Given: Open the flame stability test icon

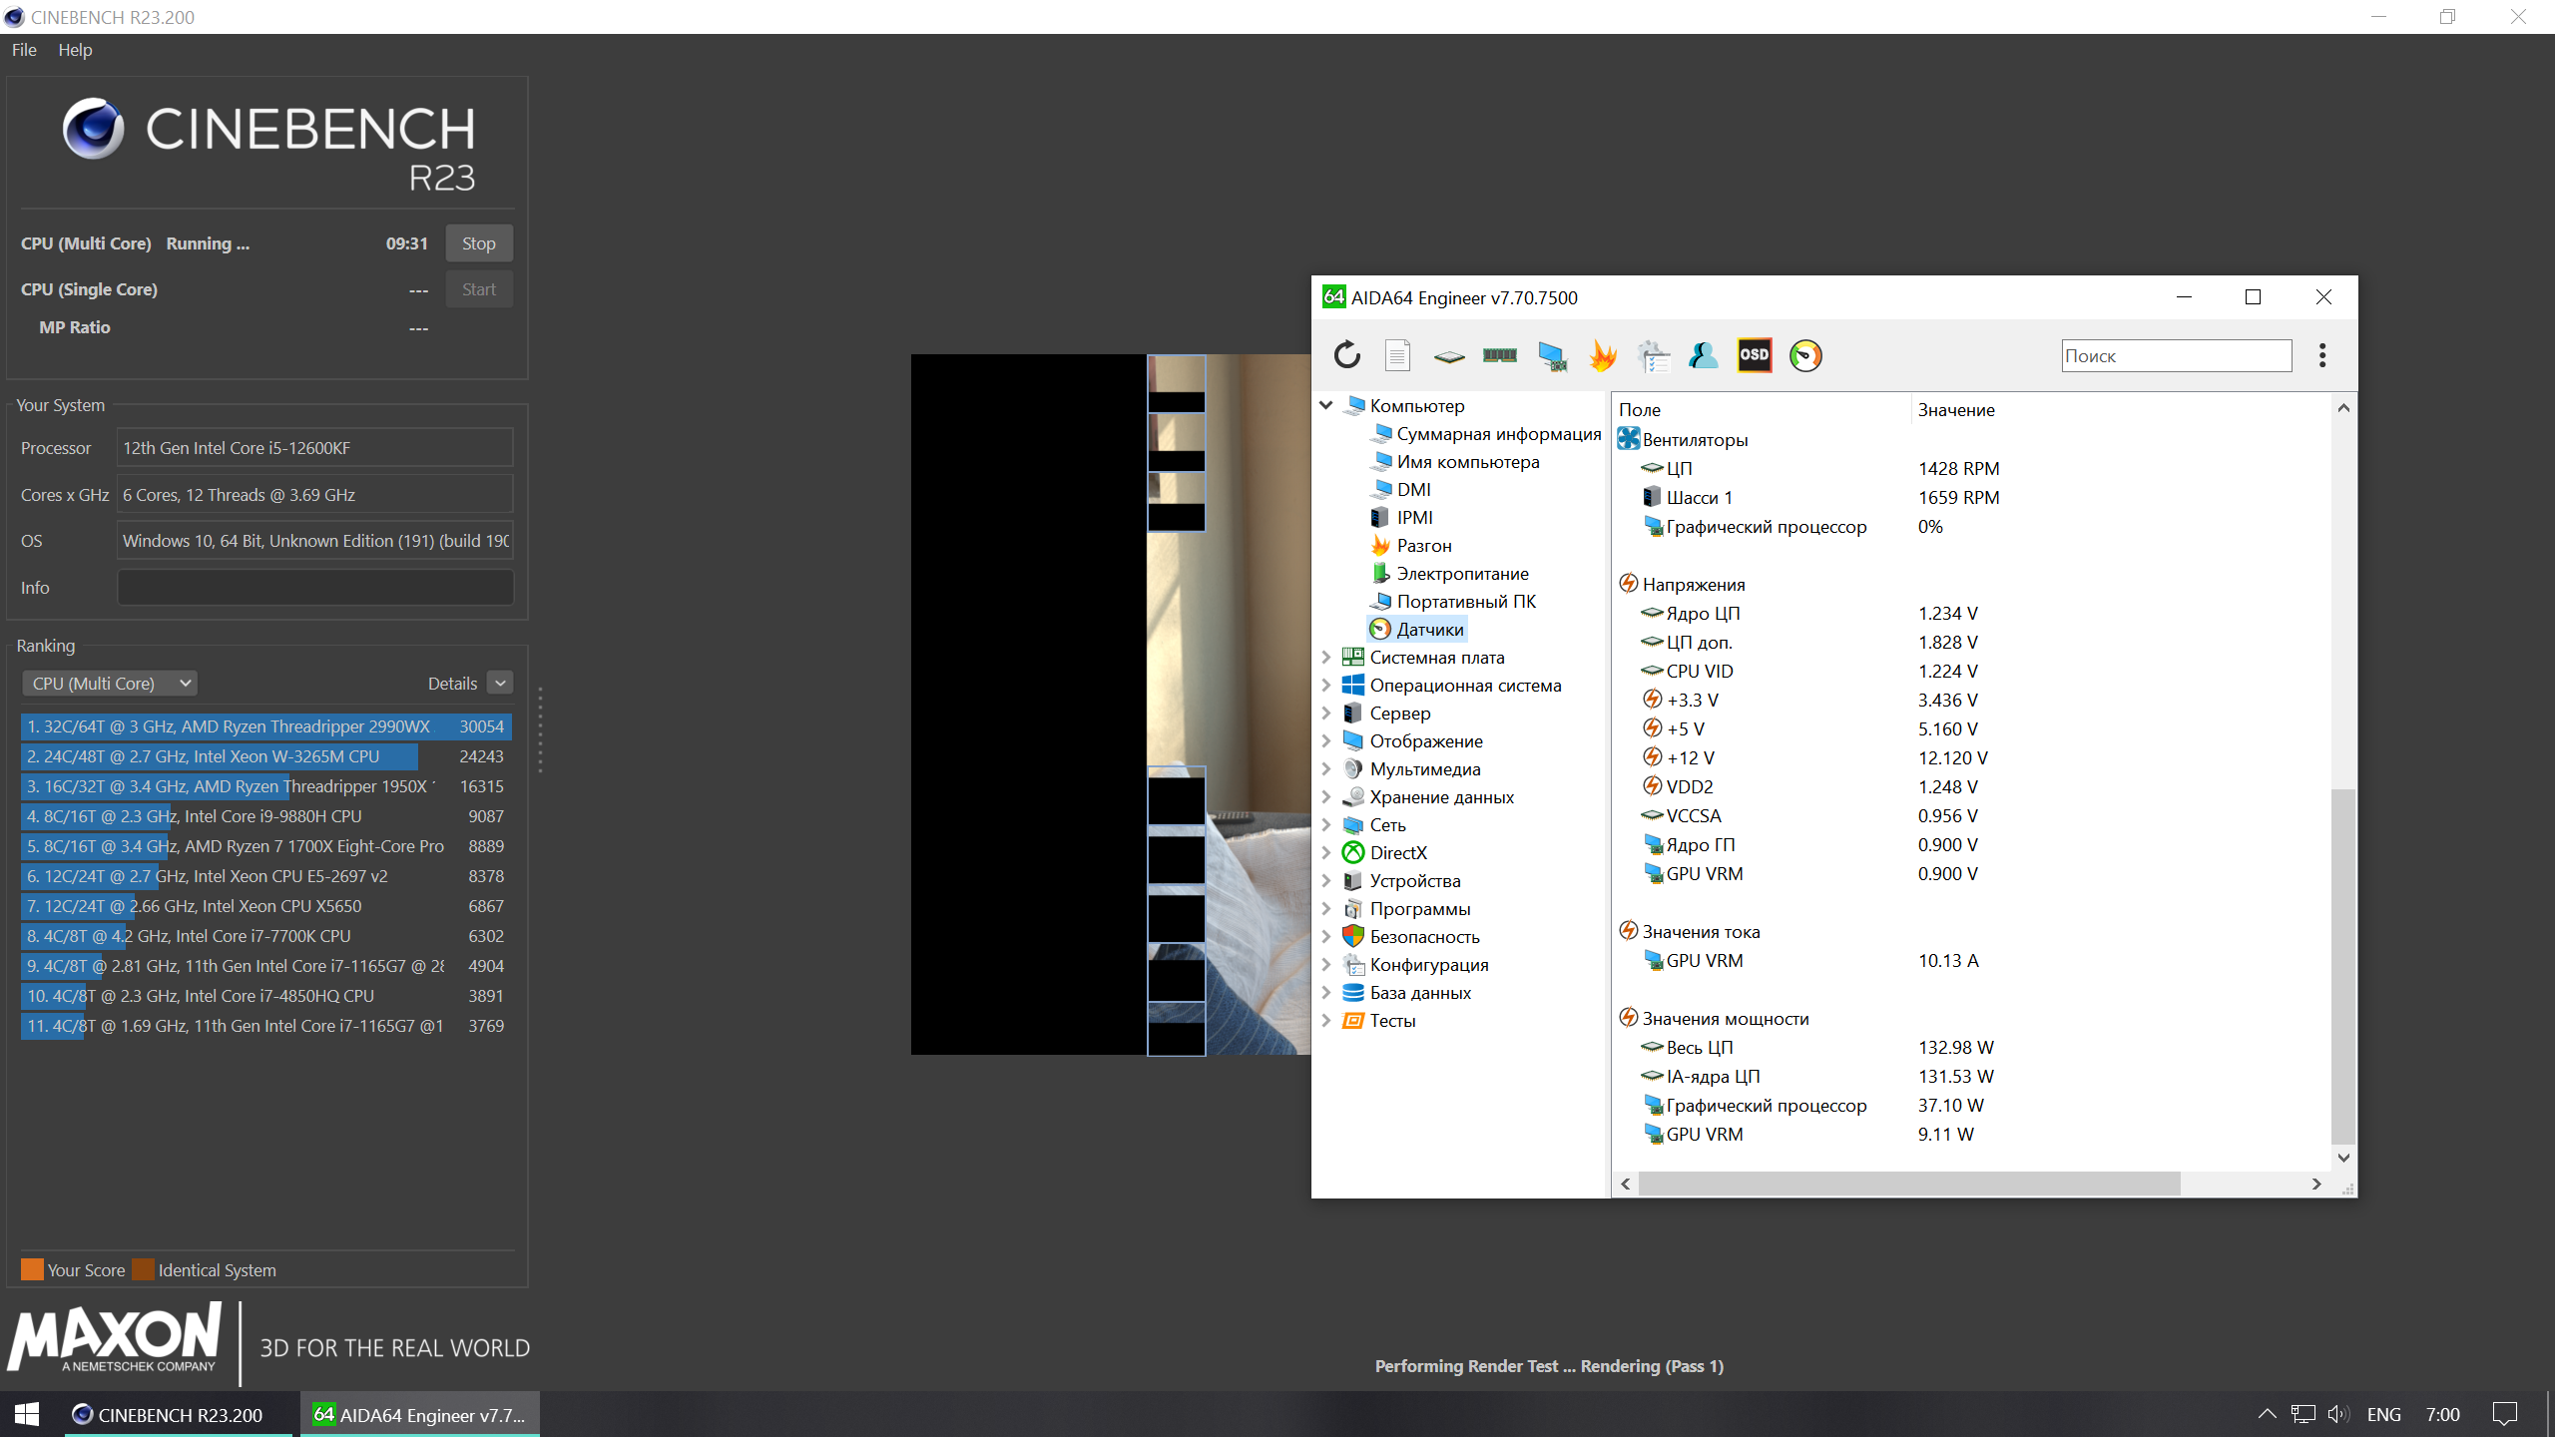Looking at the screenshot, I should (x=1603, y=355).
